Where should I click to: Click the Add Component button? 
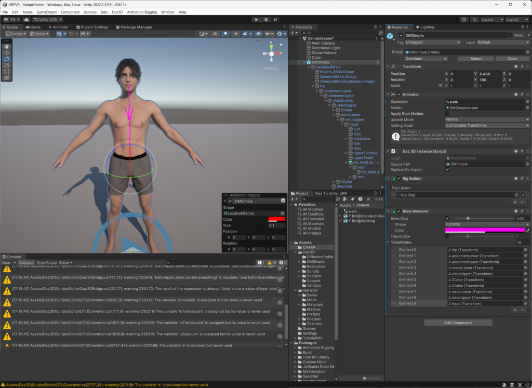tap(458, 323)
